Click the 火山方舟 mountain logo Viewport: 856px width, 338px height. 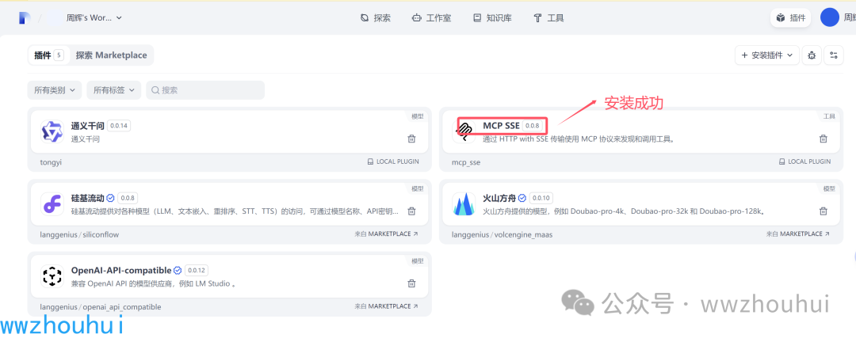(x=463, y=204)
